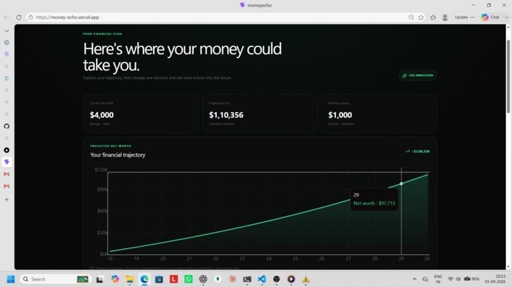Open the media player taskbar icon
512x287 pixels.
[x=292, y=279]
